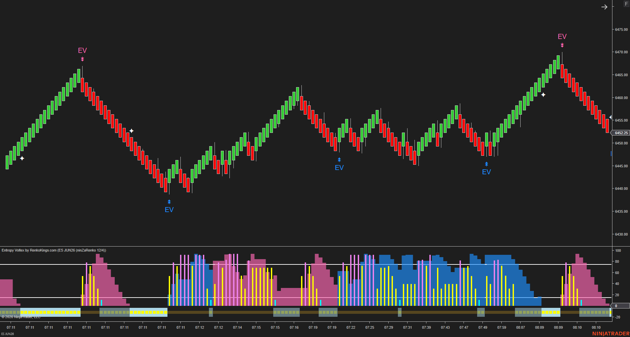Screen dimensions: 630x337
Task: Select the rightmost blue EV buy signal
Action: coord(486,172)
